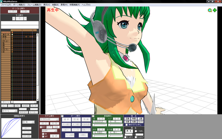Open 全フレーム range dropdown
Viewport: 222px width, 139px height.
click(x=16, y=111)
